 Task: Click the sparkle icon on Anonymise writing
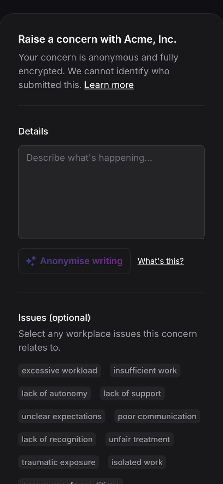click(x=31, y=261)
